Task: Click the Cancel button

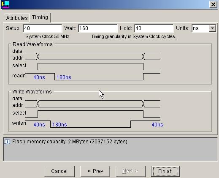Action: (x=59, y=171)
